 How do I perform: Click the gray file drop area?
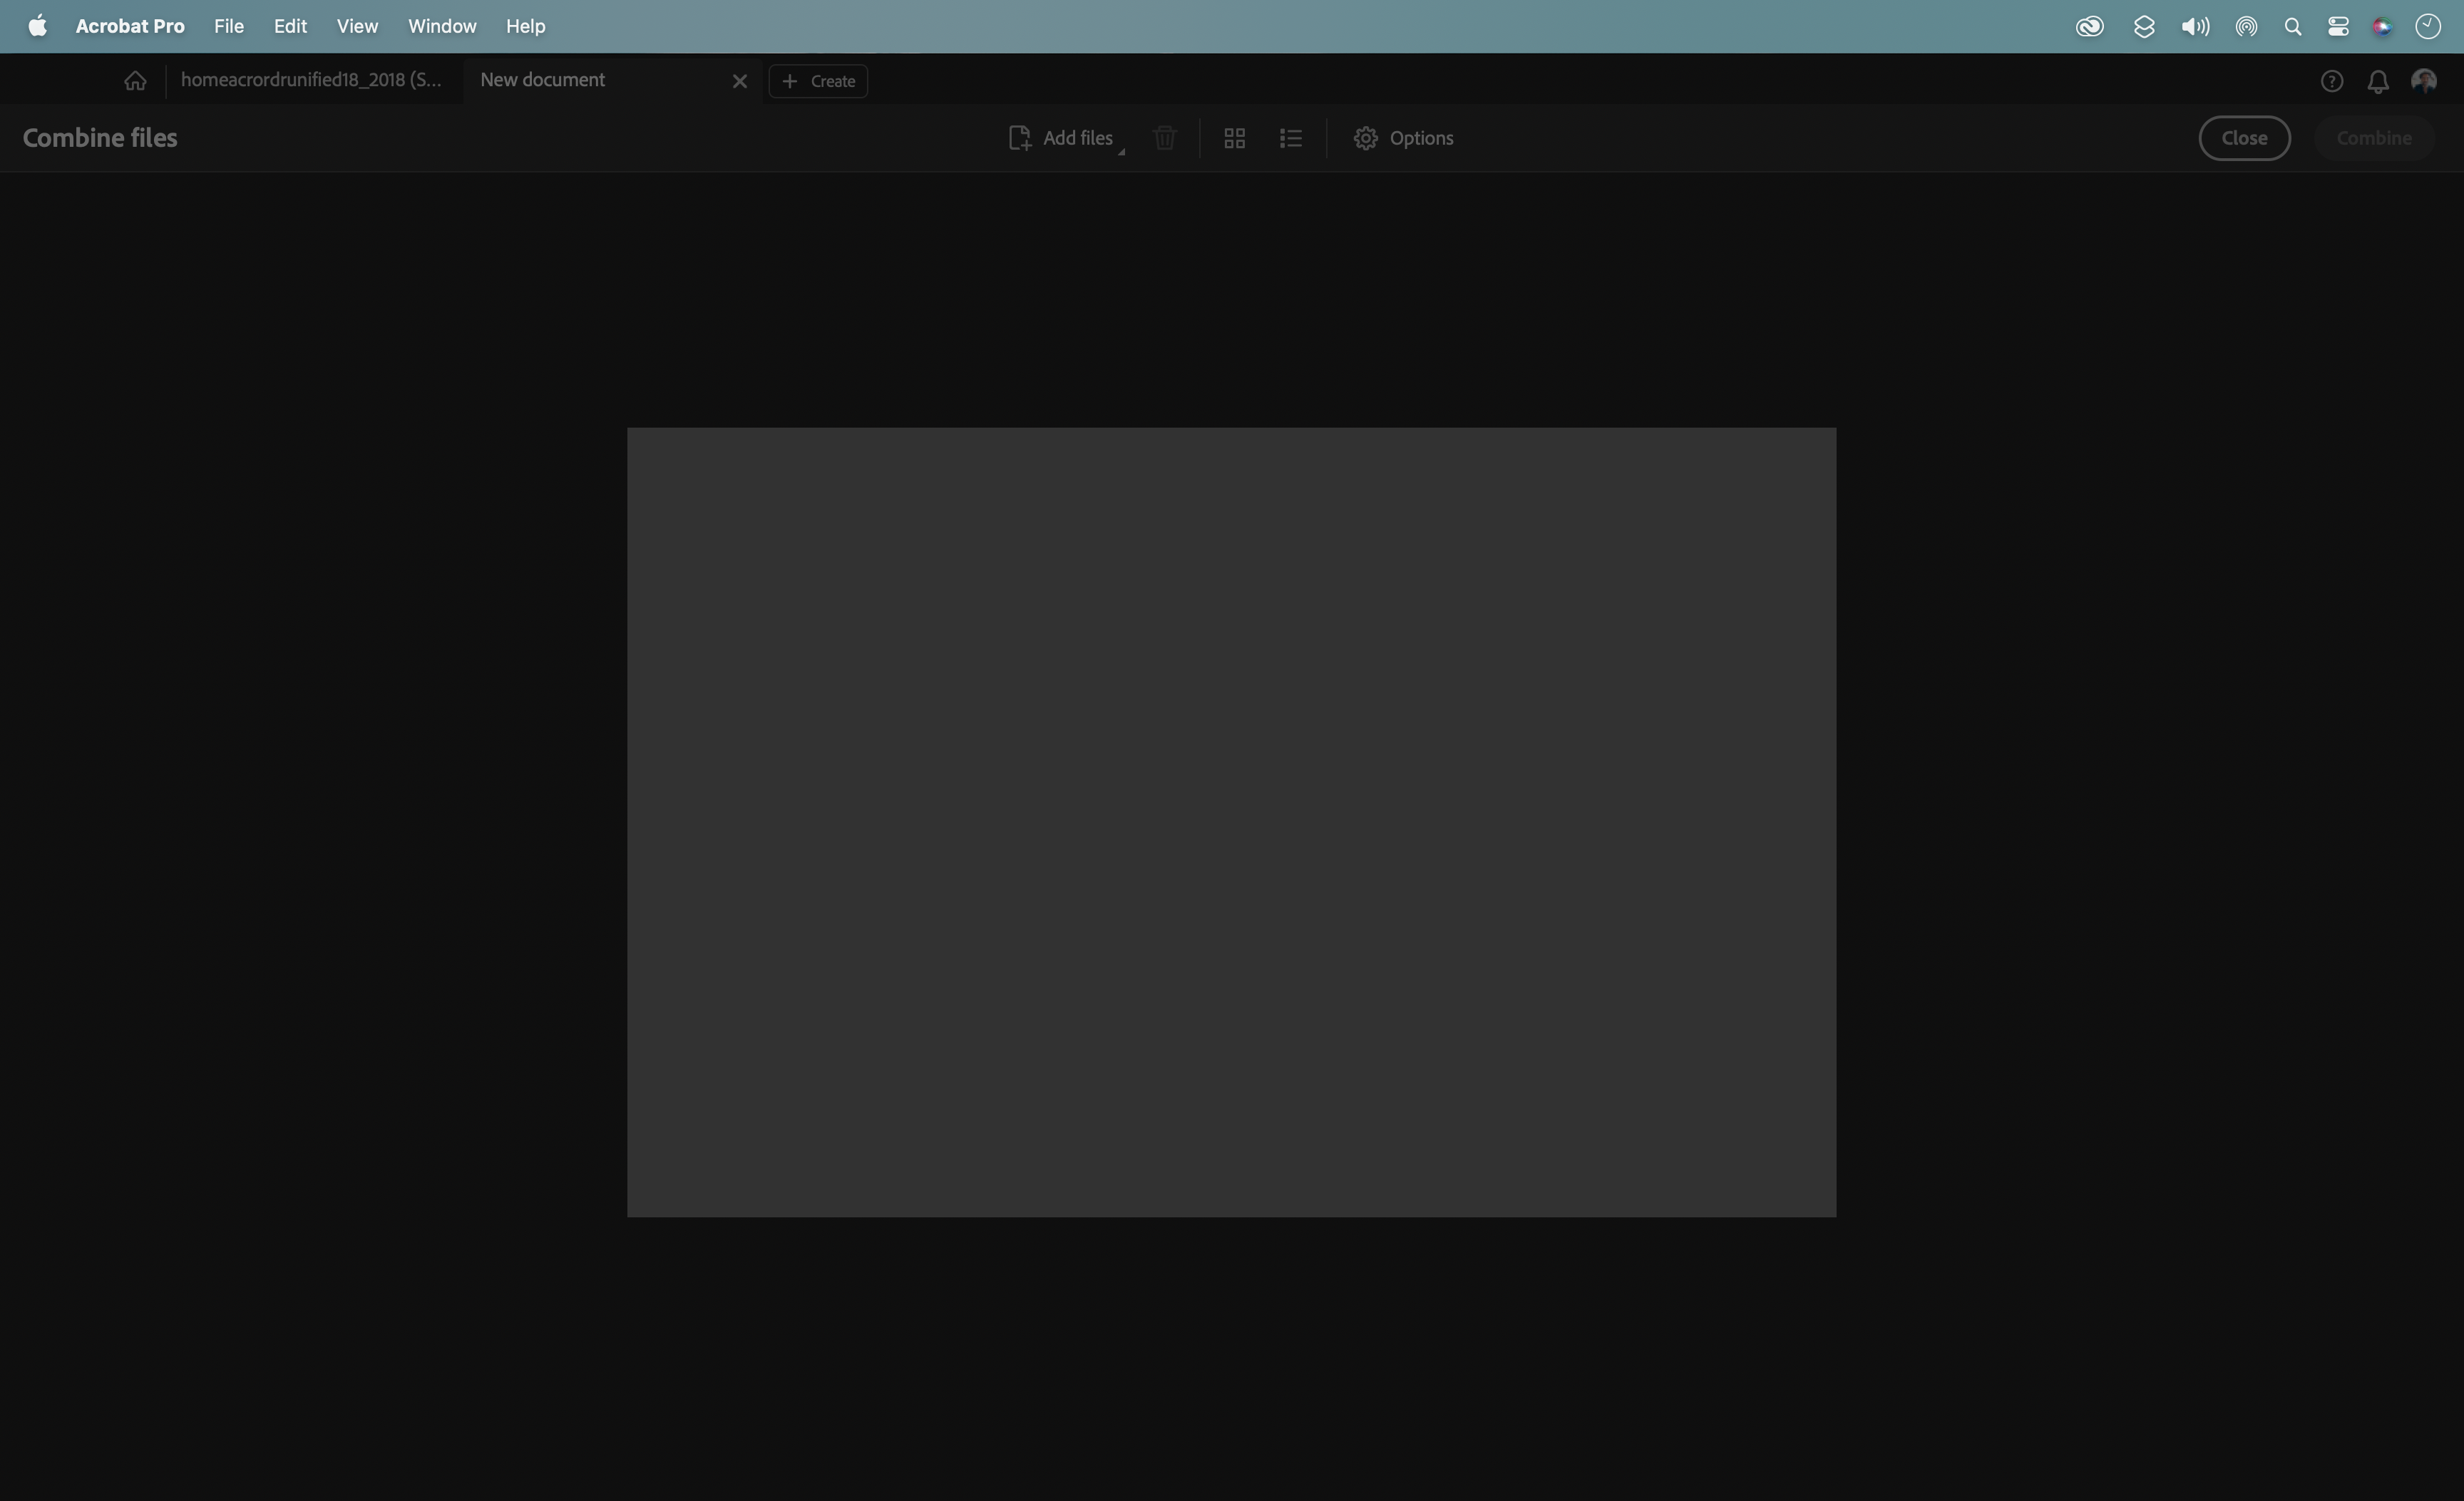pyautogui.click(x=1231, y=822)
